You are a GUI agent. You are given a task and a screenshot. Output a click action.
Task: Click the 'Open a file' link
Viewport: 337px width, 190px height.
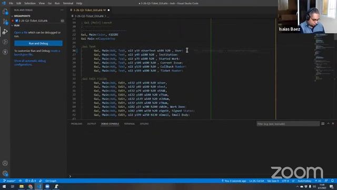click(x=21, y=33)
